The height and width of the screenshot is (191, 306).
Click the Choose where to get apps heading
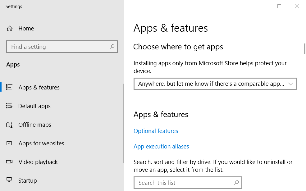[178, 47]
